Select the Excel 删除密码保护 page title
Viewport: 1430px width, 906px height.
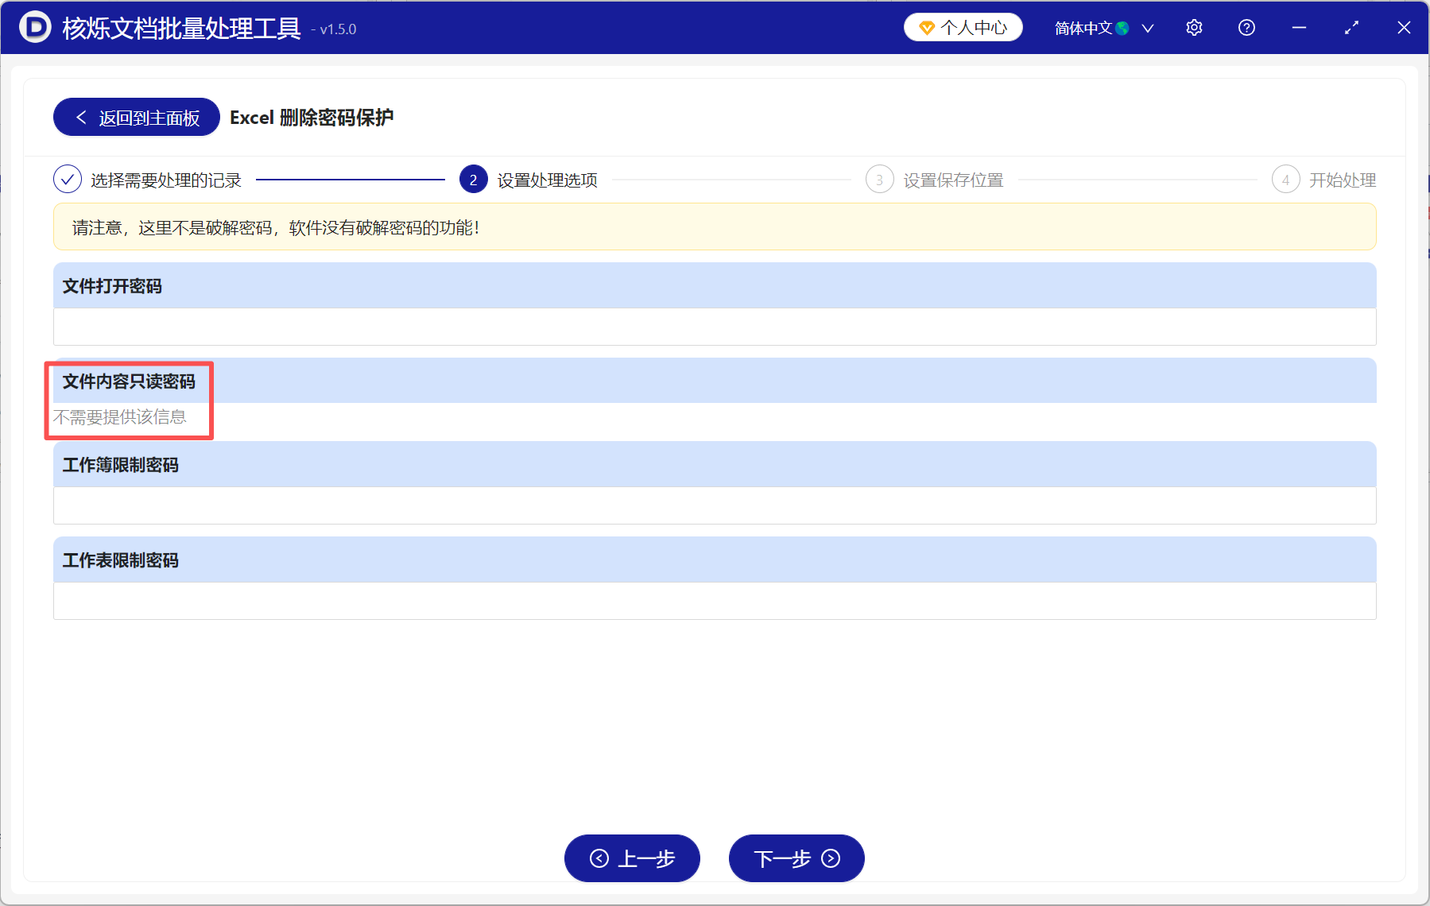point(312,117)
